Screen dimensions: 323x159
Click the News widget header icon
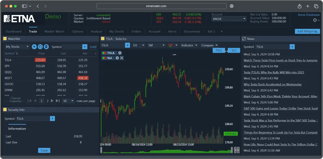(x=244, y=39)
